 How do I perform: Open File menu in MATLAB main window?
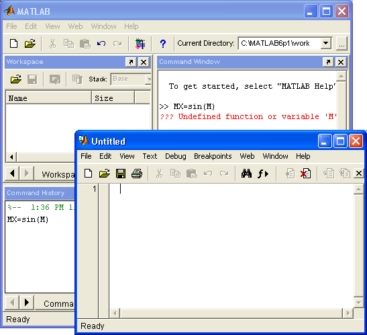click(x=11, y=26)
